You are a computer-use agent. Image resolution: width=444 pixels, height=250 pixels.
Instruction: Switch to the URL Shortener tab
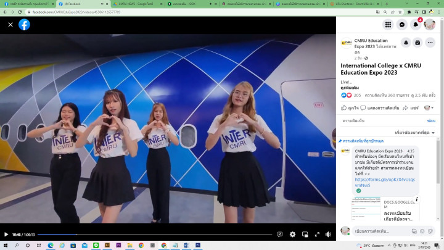[354, 4]
